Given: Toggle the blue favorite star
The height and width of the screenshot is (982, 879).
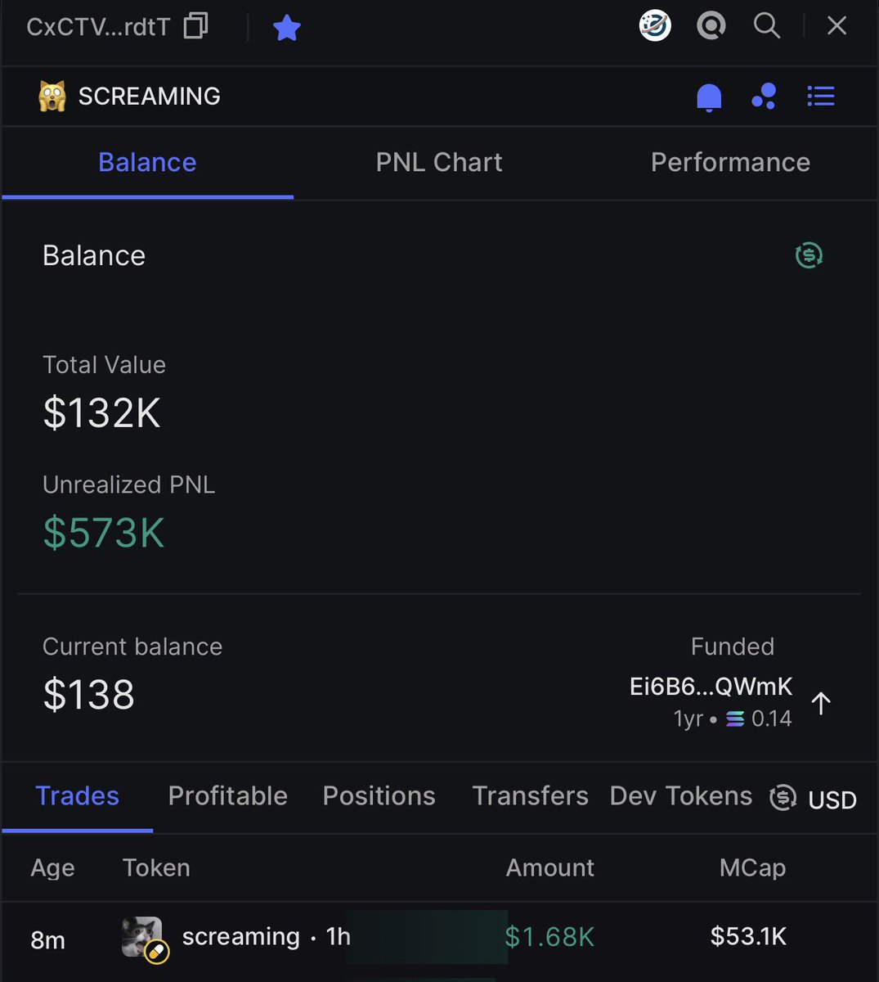Looking at the screenshot, I should tap(287, 28).
